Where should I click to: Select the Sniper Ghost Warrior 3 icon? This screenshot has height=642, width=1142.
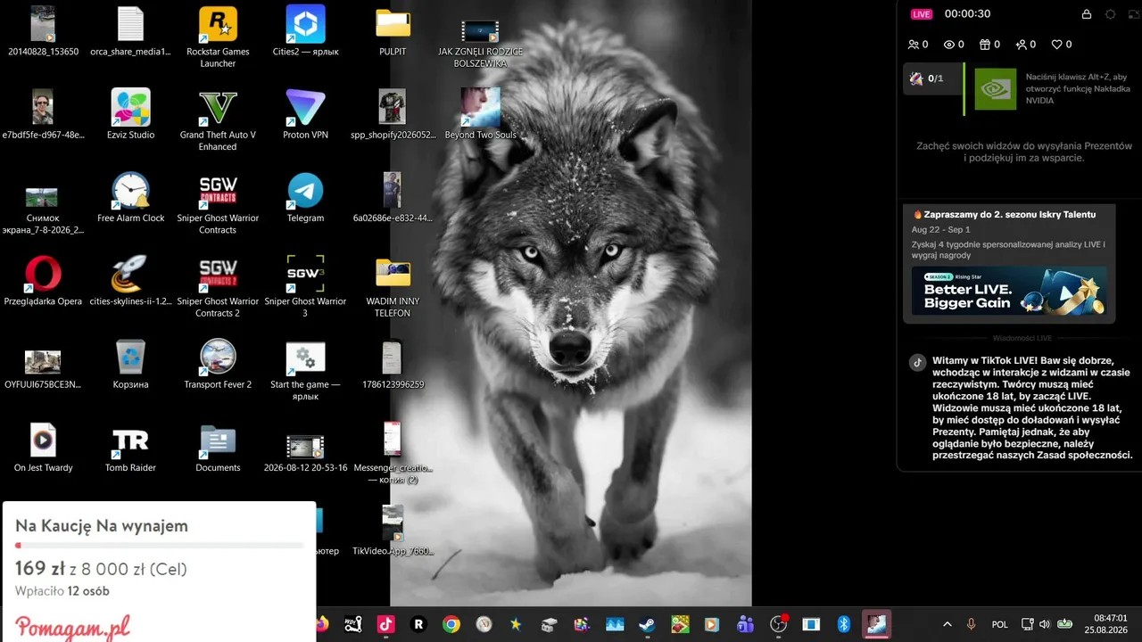click(305, 285)
